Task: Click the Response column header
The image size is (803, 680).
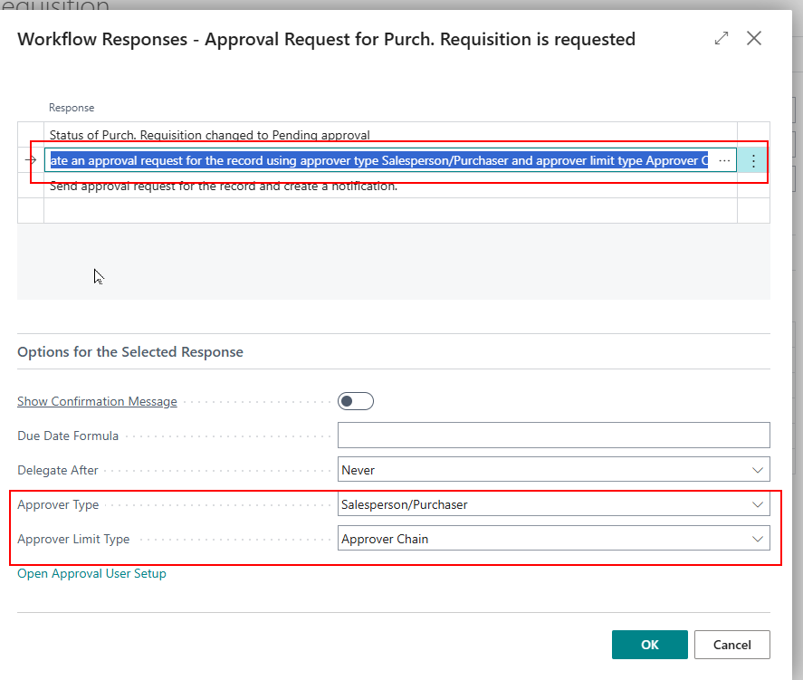Action: (72, 108)
